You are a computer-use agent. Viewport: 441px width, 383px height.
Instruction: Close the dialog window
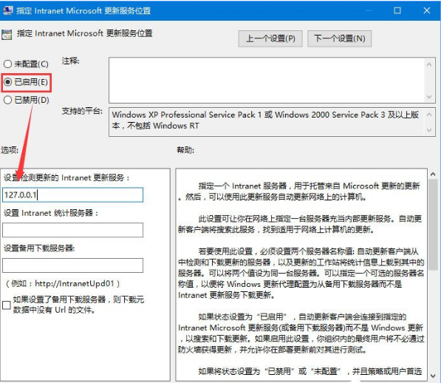coord(427,10)
